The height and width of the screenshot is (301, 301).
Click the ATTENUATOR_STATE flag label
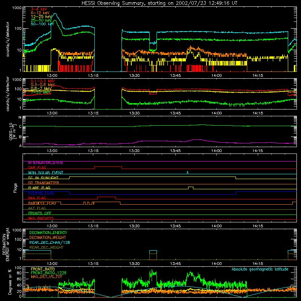pyautogui.click(x=46, y=163)
